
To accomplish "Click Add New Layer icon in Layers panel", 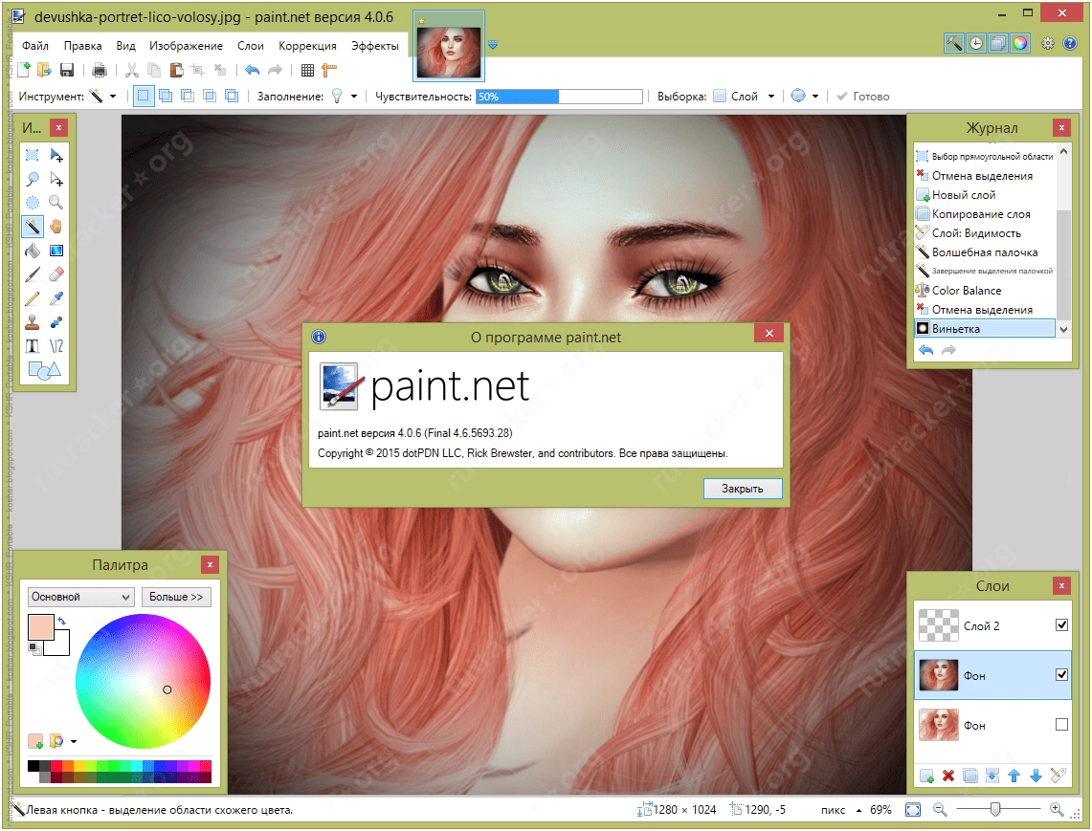I will click(926, 776).
